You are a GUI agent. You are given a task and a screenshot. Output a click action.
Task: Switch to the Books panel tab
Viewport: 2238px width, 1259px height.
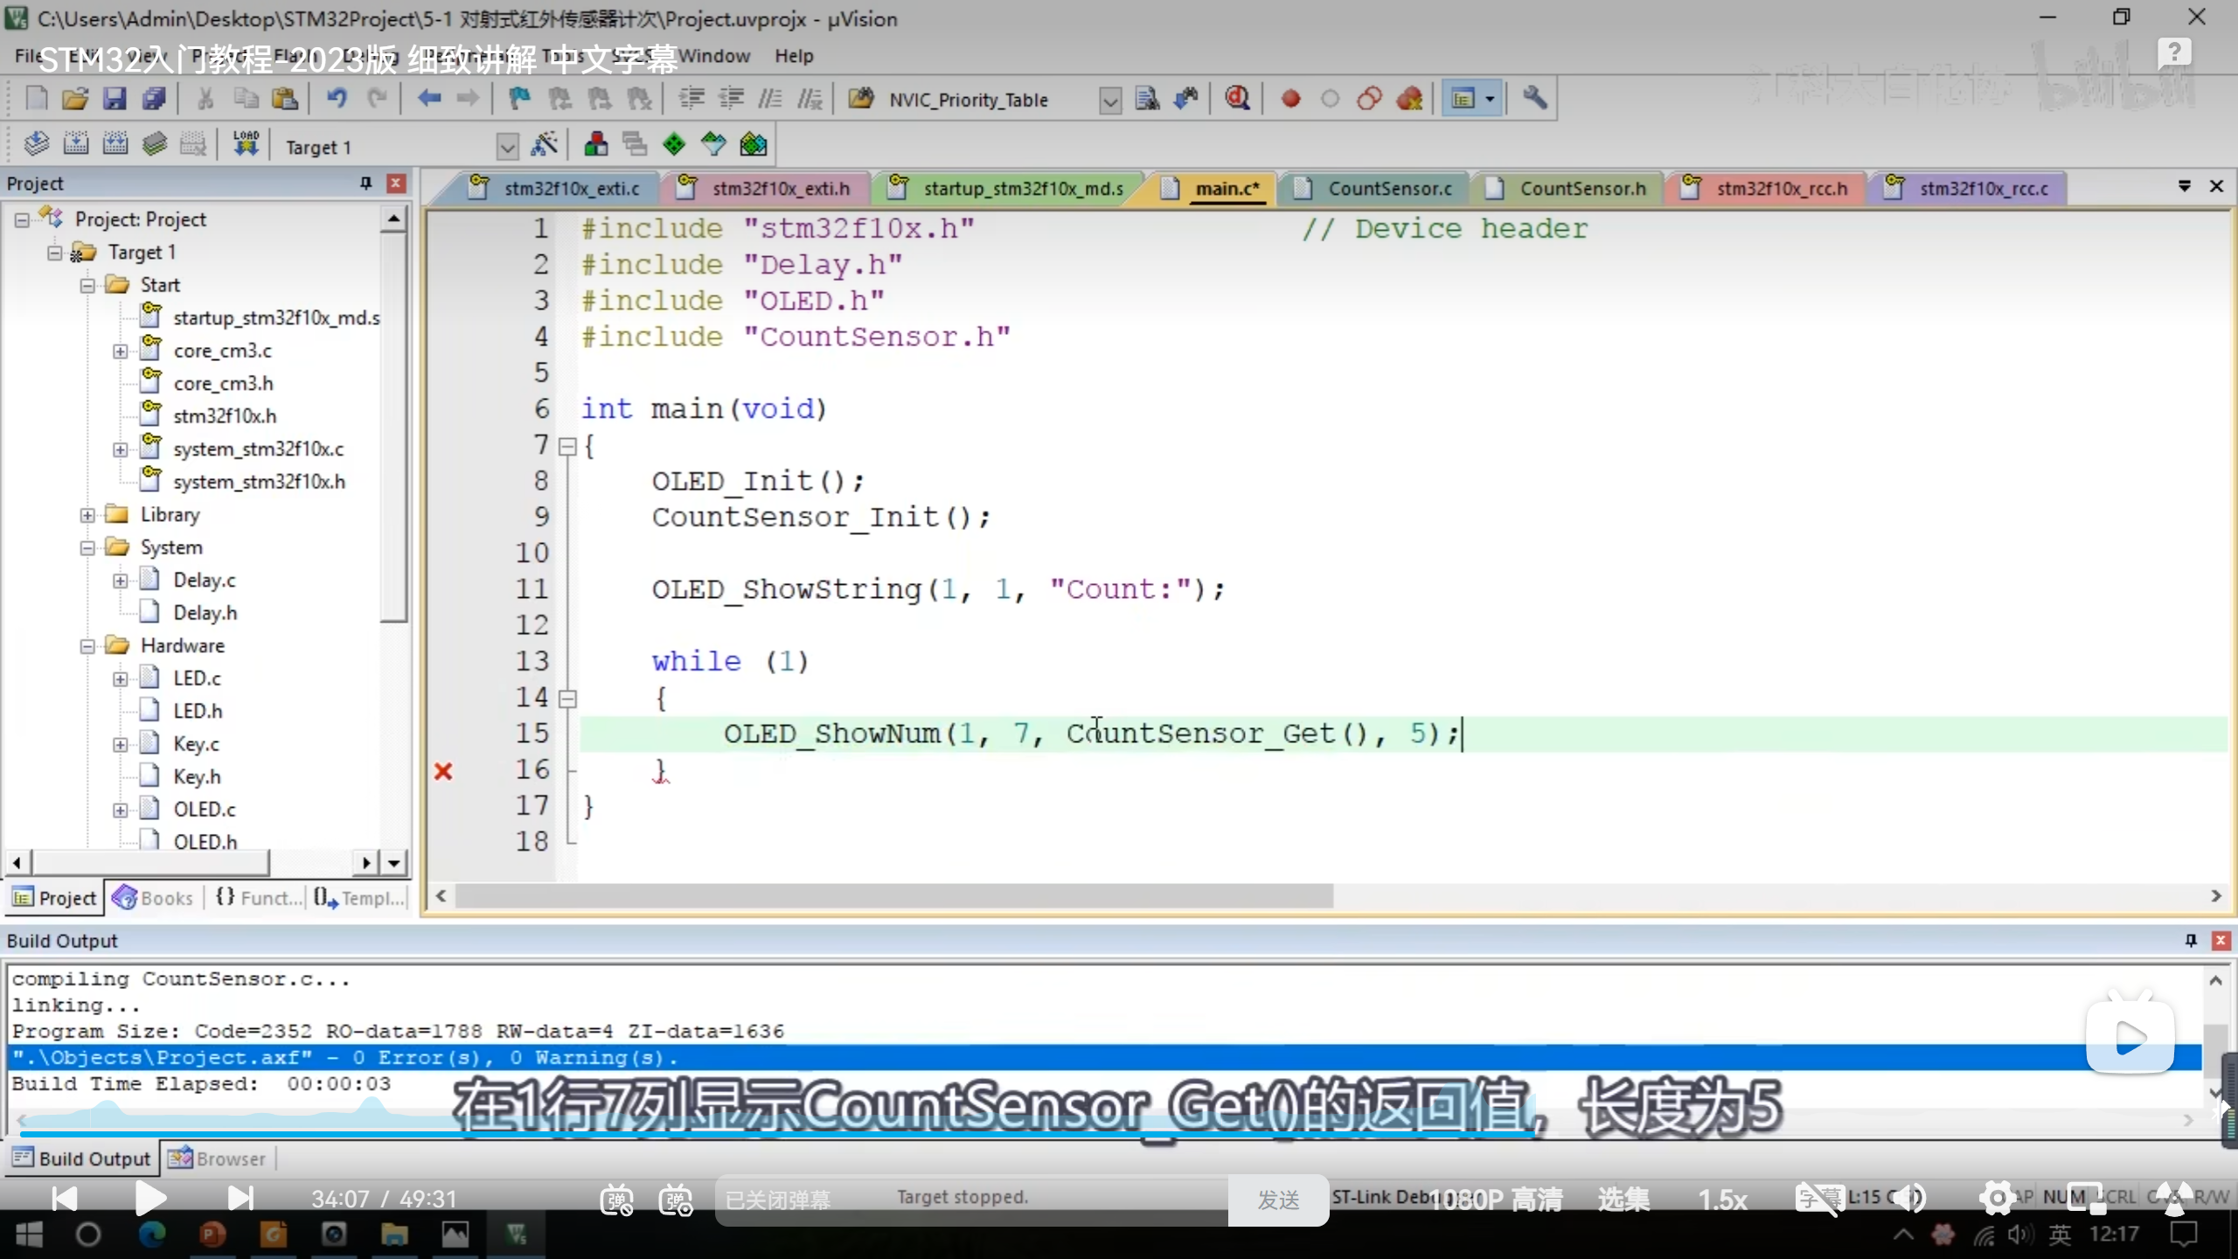(x=153, y=898)
